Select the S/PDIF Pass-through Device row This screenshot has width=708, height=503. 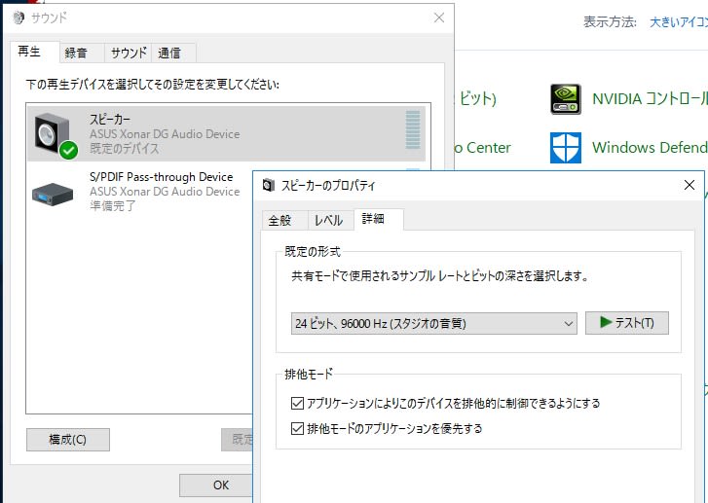pos(140,192)
